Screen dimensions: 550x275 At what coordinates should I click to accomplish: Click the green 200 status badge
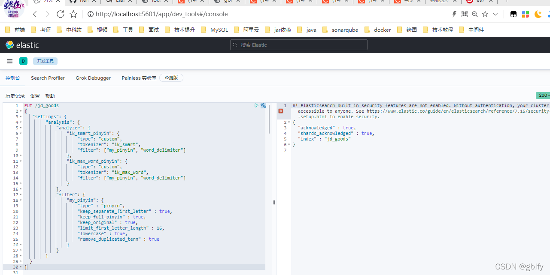coord(543,96)
